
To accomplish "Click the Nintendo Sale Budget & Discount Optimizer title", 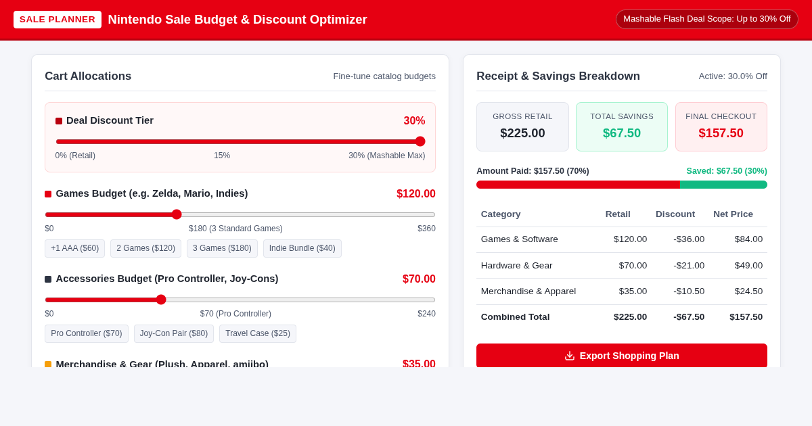I will (238, 20).
